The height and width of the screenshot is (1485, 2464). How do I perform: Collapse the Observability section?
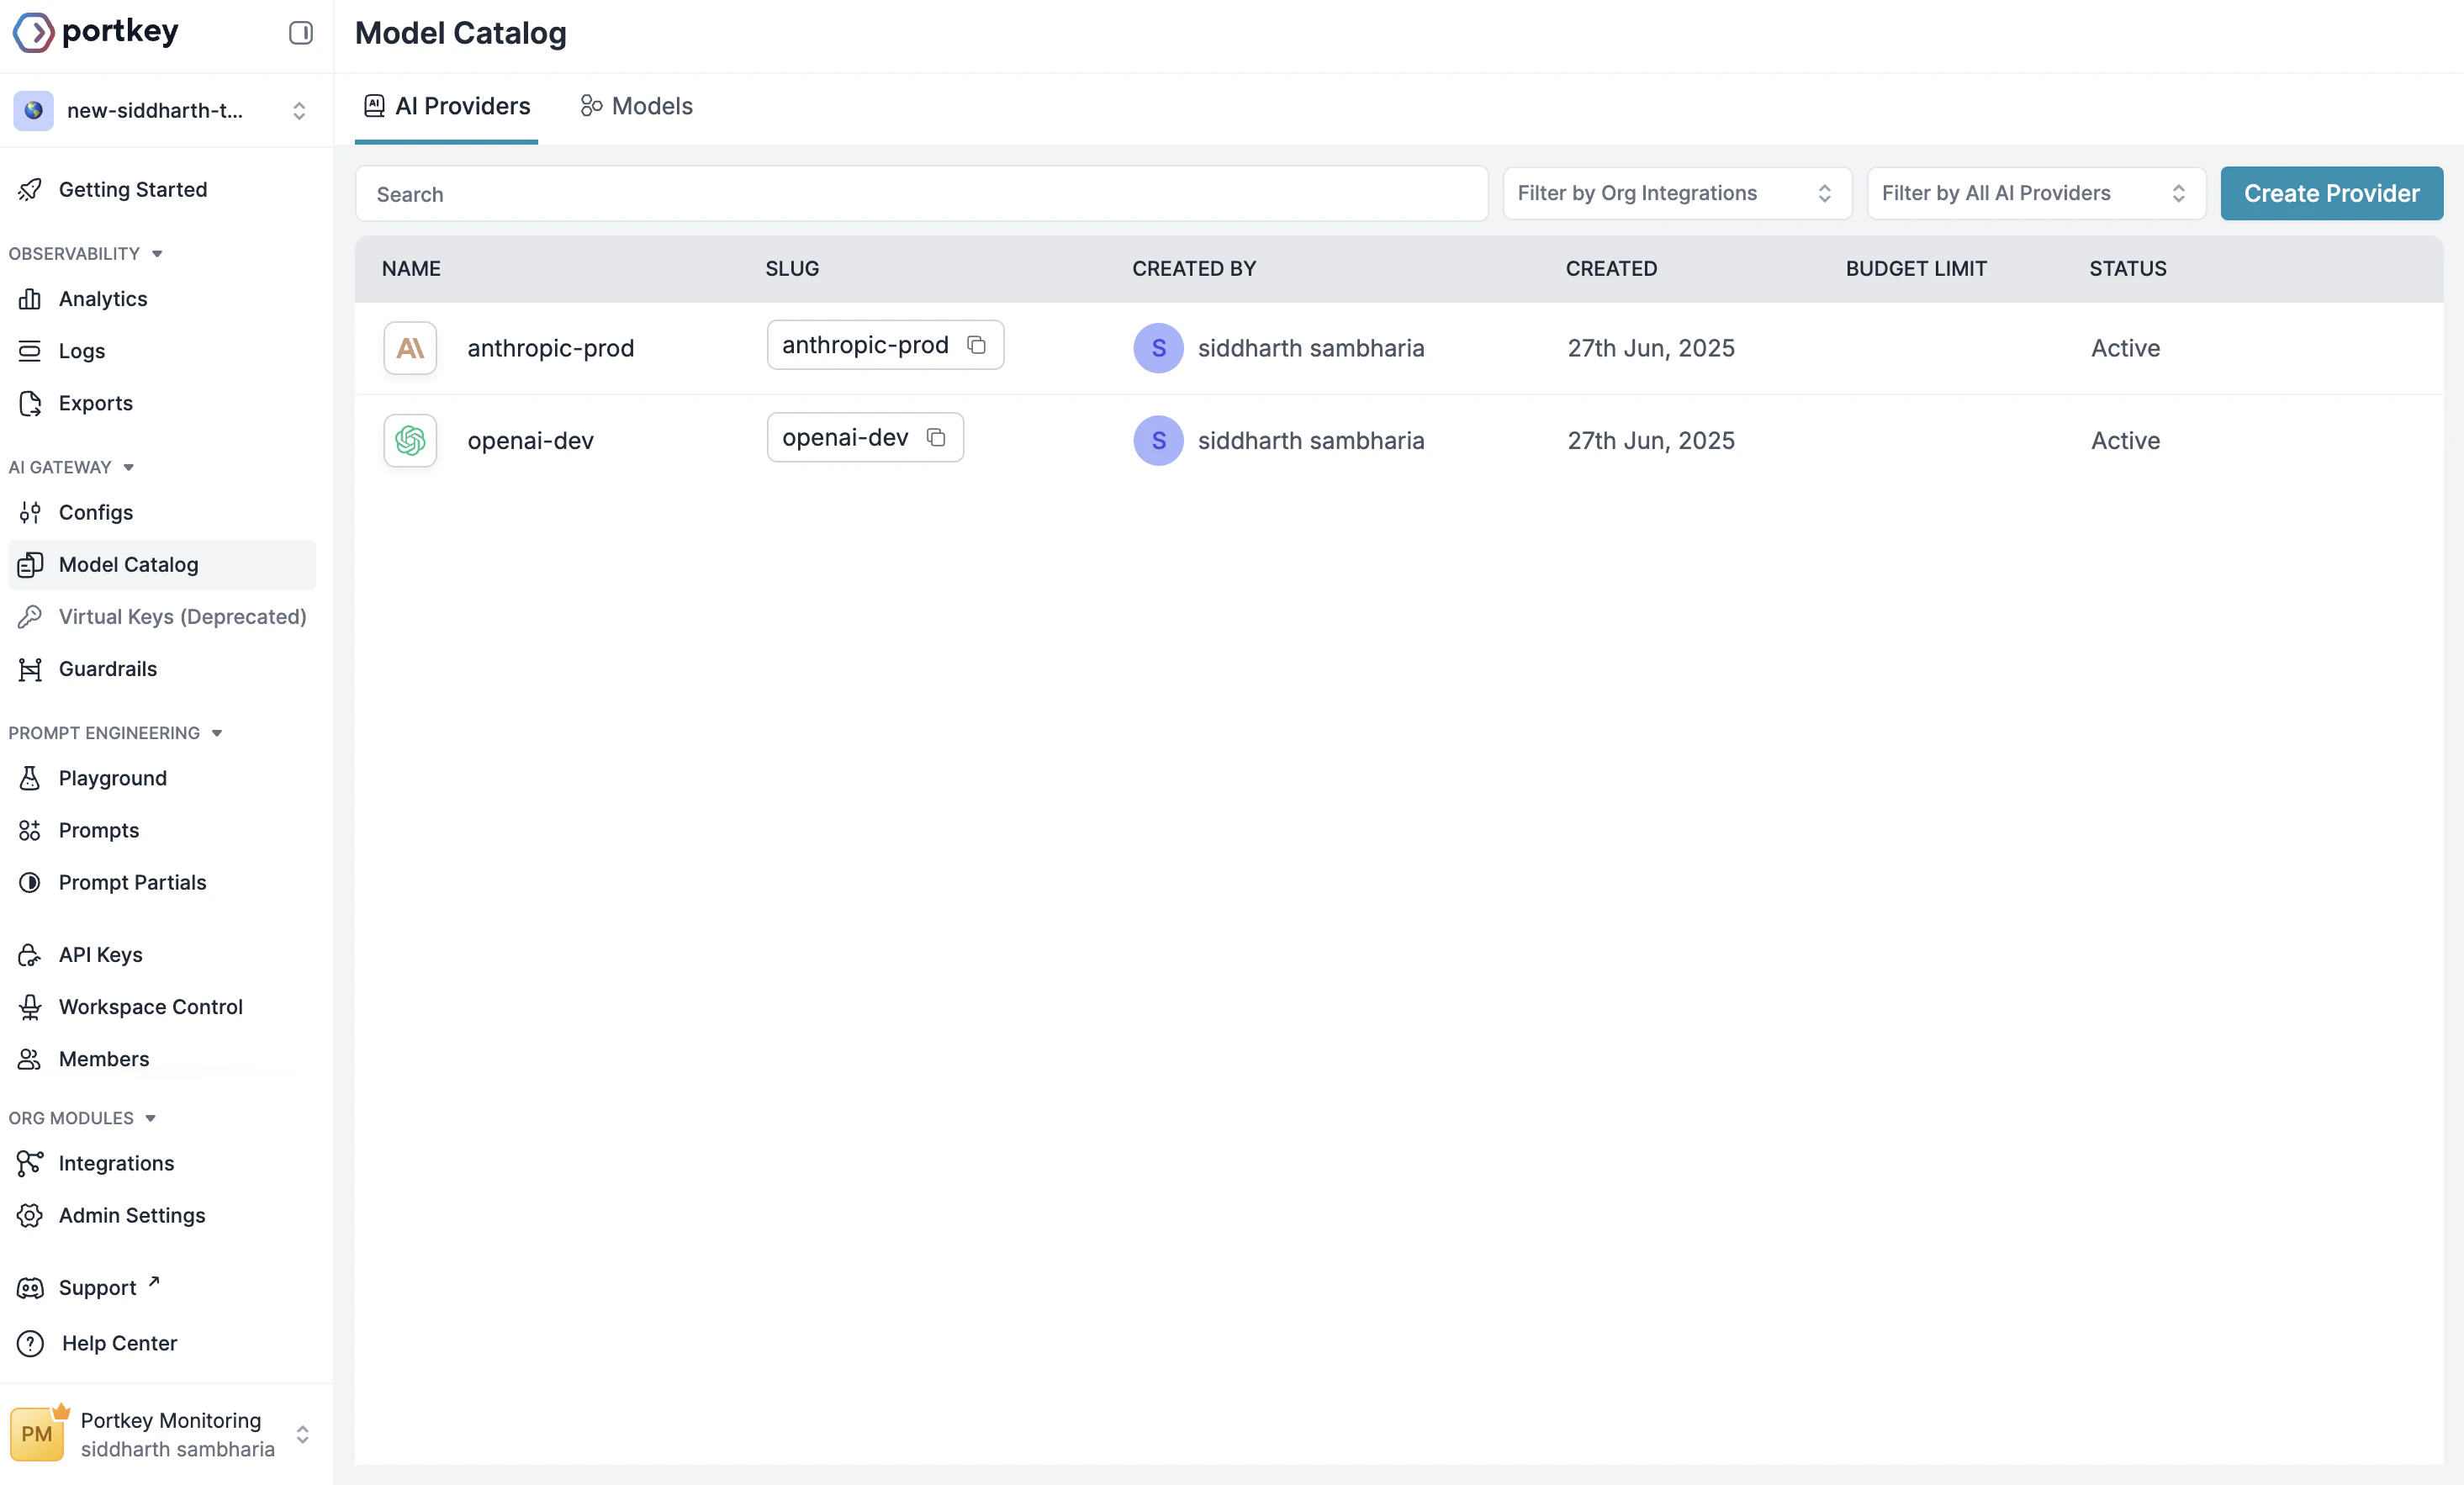[x=157, y=254]
